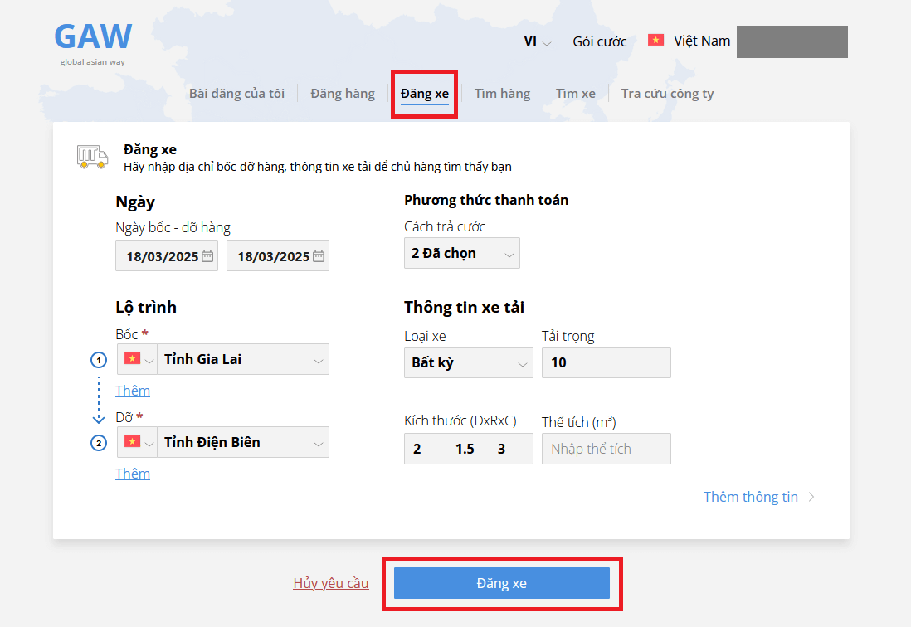Image resolution: width=911 pixels, height=627 pixels.
Task: Open calendar icon of first date field
Action: (207, 256)
